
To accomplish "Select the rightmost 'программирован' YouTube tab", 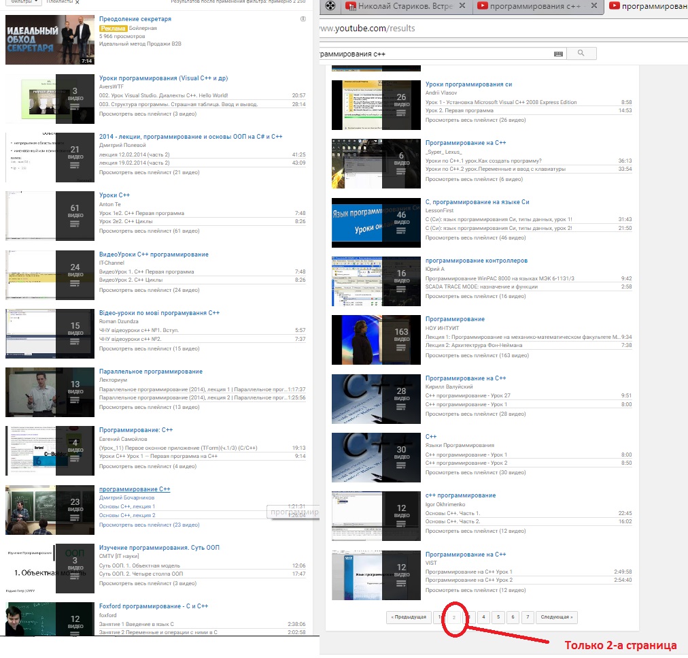I will (649, 6).
